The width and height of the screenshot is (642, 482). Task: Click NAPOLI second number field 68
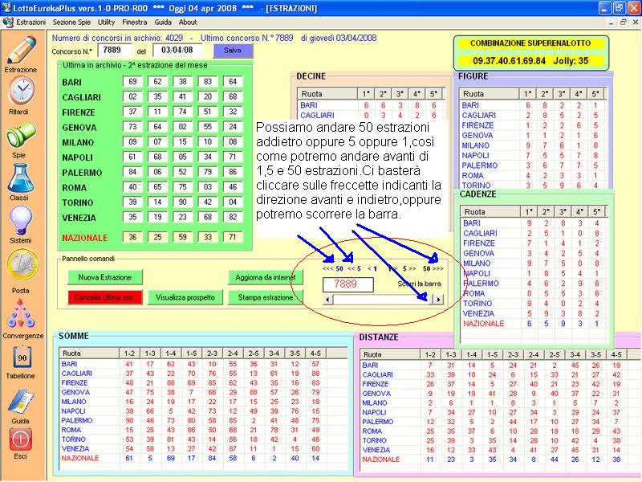point(157,157)
